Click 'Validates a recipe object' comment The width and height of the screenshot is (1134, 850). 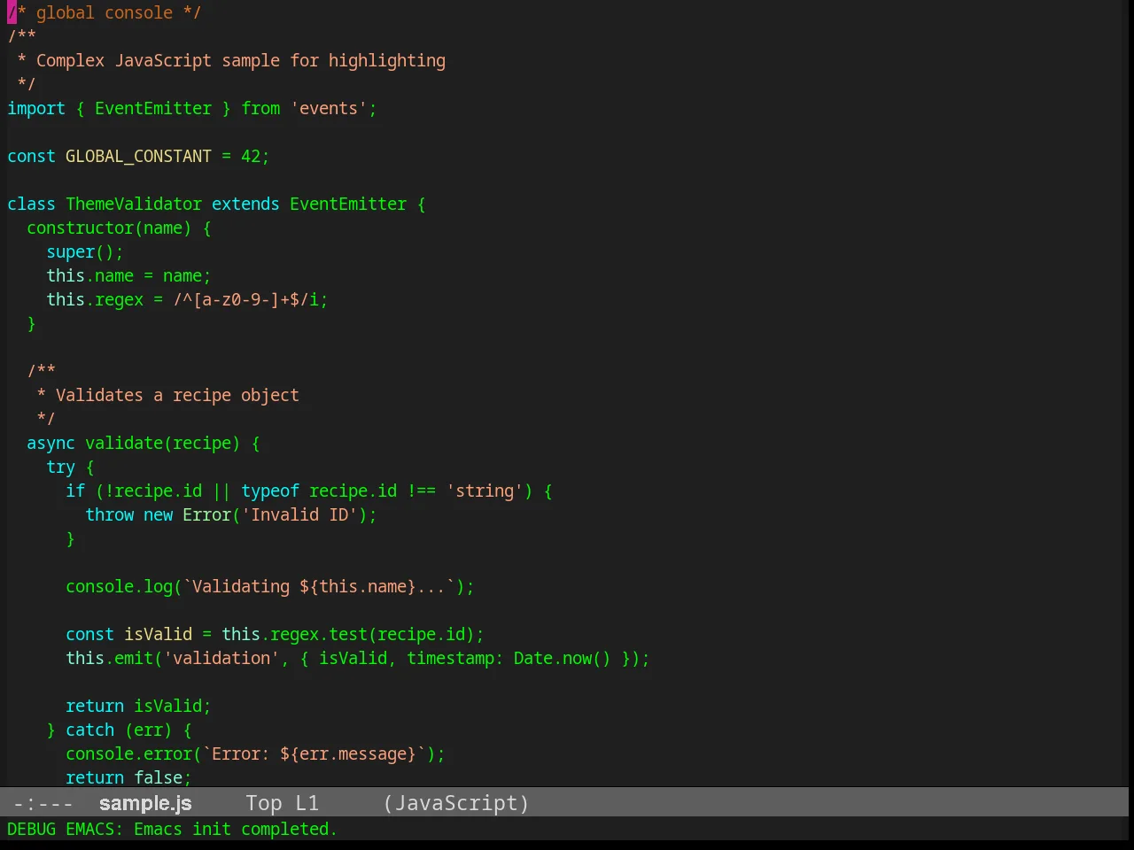[x=177, y=395]
